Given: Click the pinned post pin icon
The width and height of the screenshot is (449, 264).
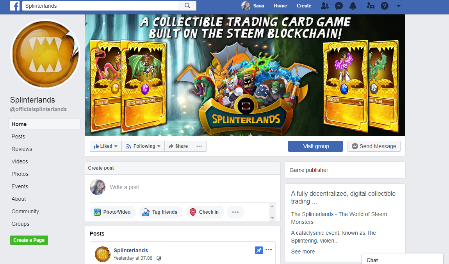Looking at the screenshot, I should (x=258, y=250).
